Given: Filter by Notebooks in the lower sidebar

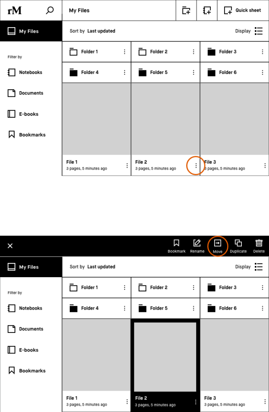Looking at the screenshot, I should coord(25,308).
